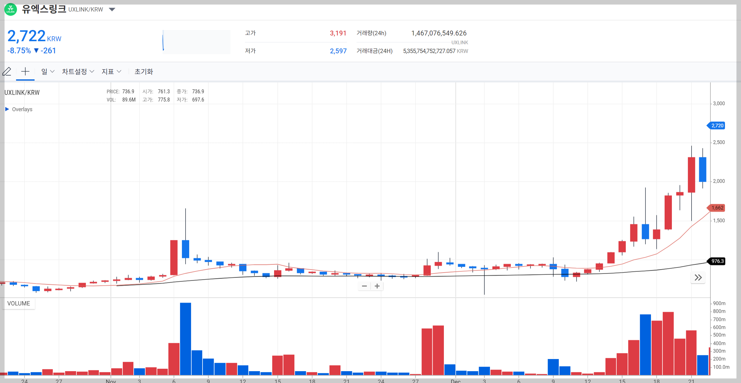Click the 고가 value 3,191
The height and width of the screenshot is (383, 741).
[x=338, y=33]
